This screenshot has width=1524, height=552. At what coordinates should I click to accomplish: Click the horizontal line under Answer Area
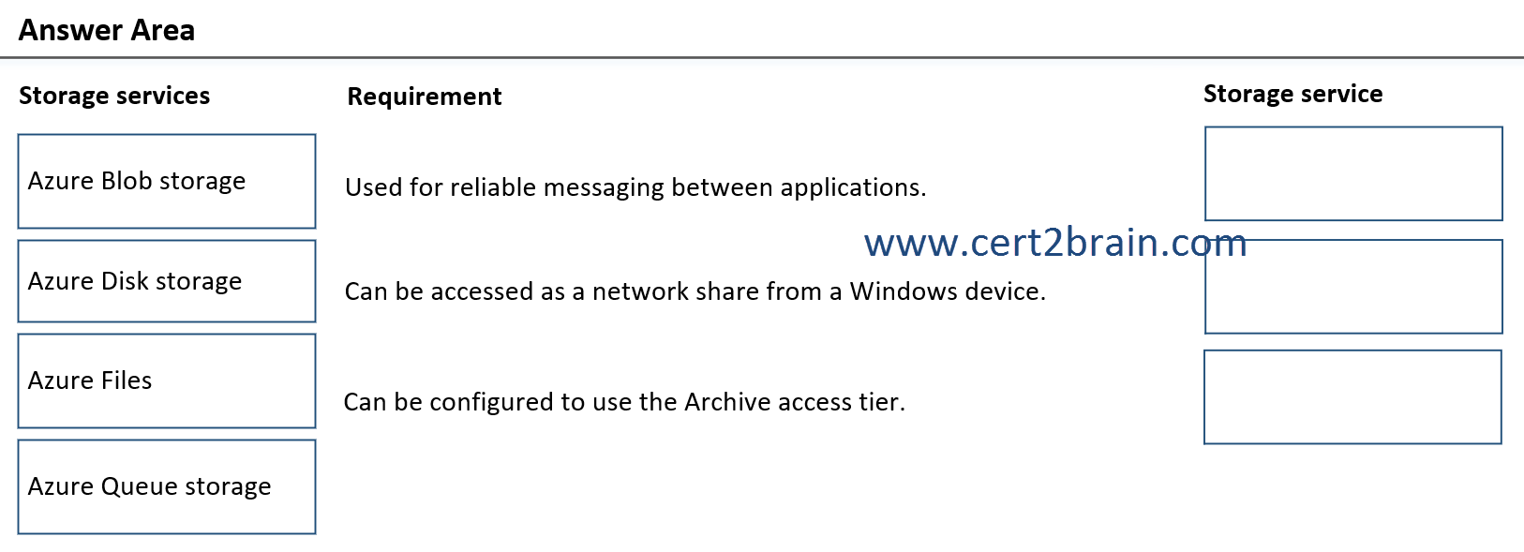tap(762, 57)
